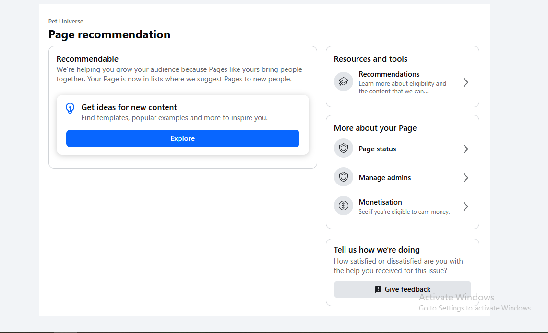Viewport: 548px width, 333px height.
Task: Click the Get ideas for new content heading
Action: coord(129,107)
